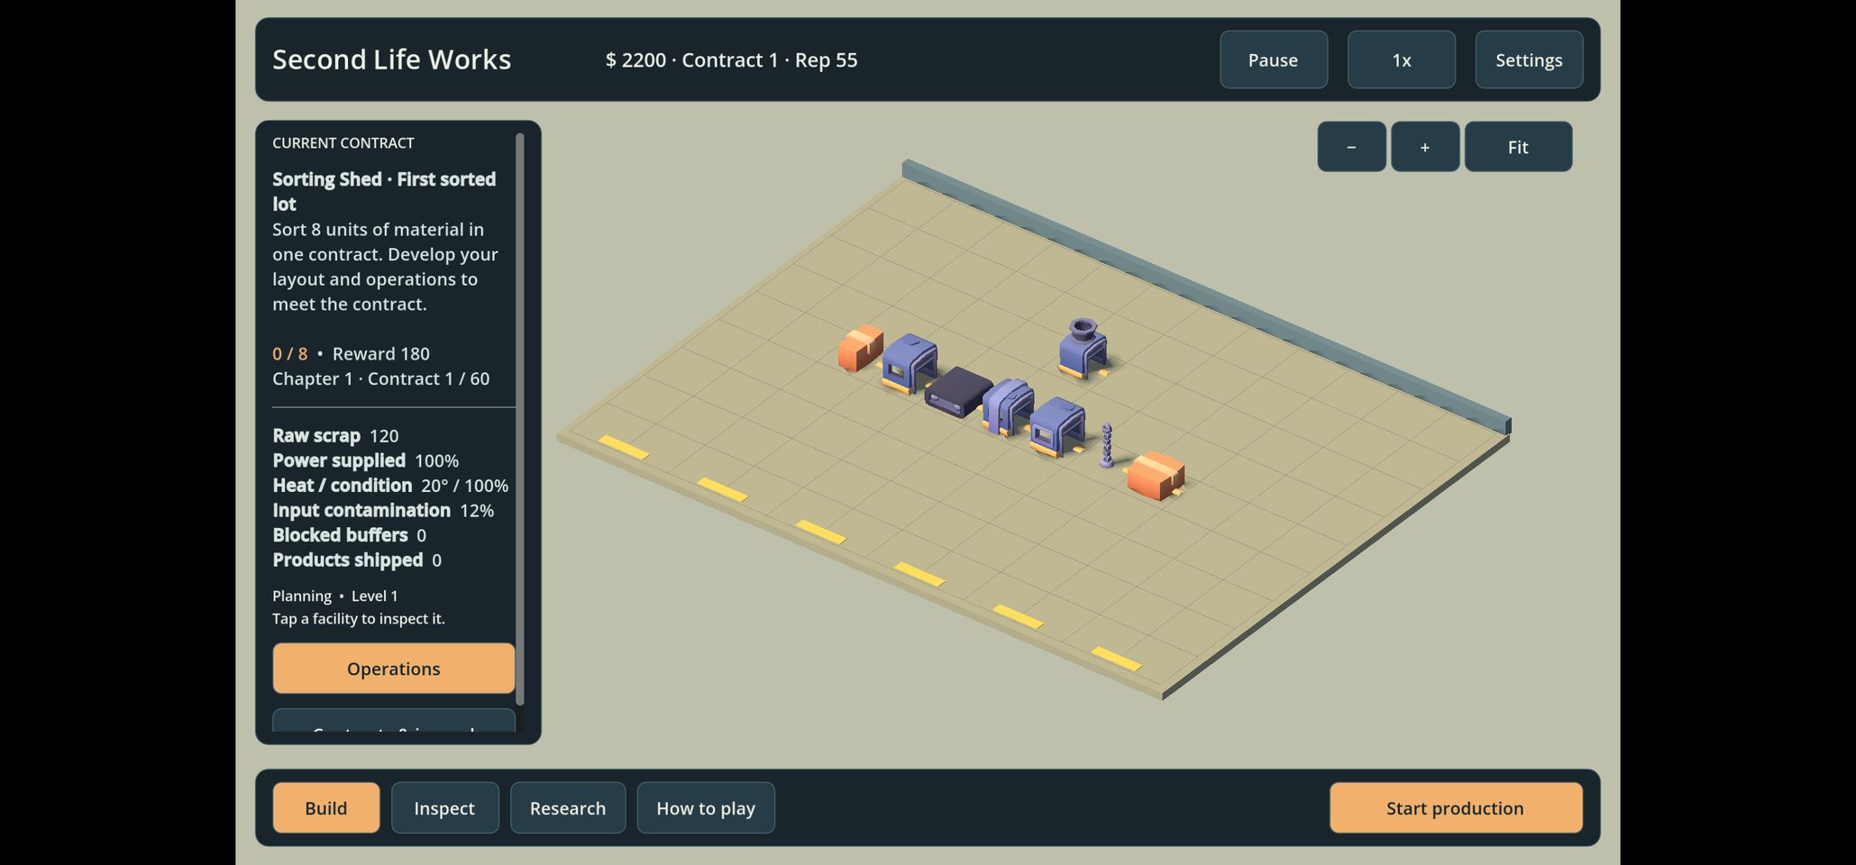Tap the first blue sorter machine after input crate
This screenshot has width=1856, height=865.
point(910,362)
